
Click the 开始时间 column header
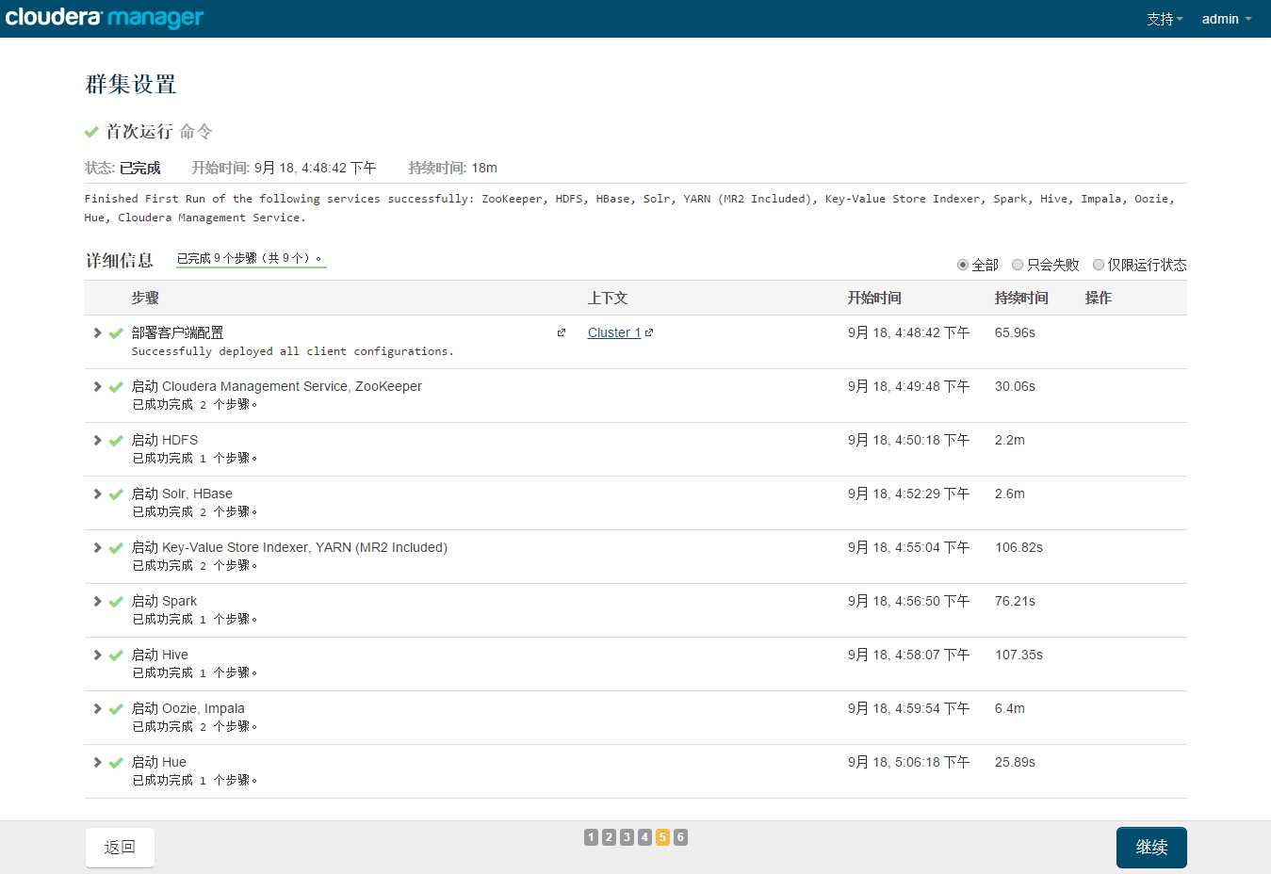[x=874, y=298]
